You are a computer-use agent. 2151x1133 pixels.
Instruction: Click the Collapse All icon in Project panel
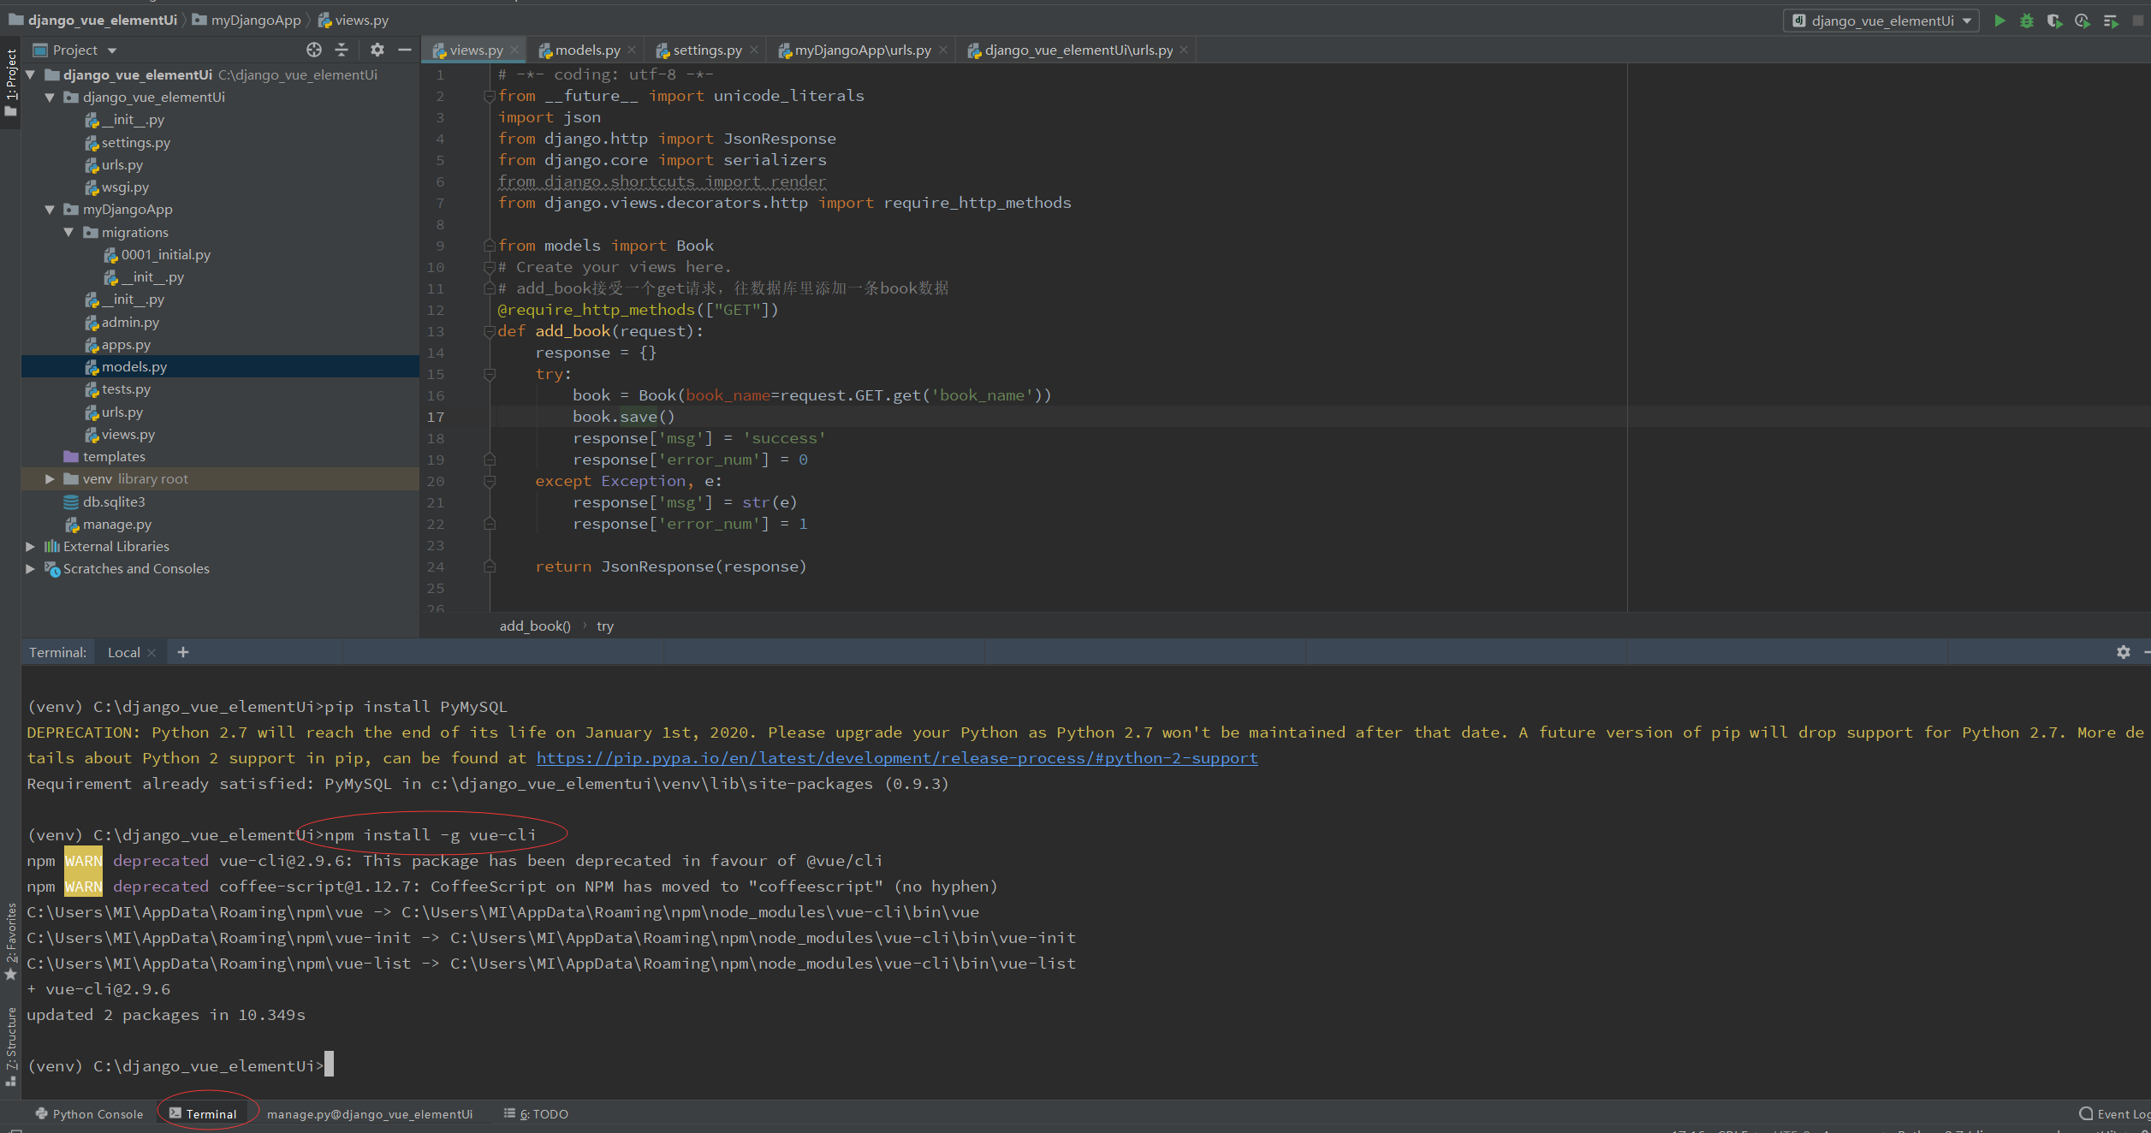pos(342,50)
